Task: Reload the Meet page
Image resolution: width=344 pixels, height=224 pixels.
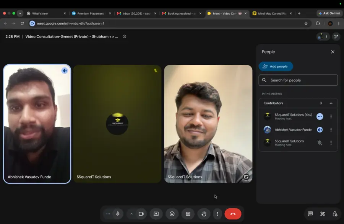Action: tap(22, 23)
